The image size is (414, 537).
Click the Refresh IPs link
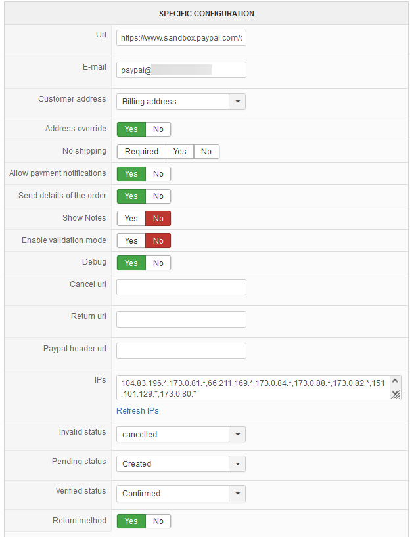click(137, 411)
